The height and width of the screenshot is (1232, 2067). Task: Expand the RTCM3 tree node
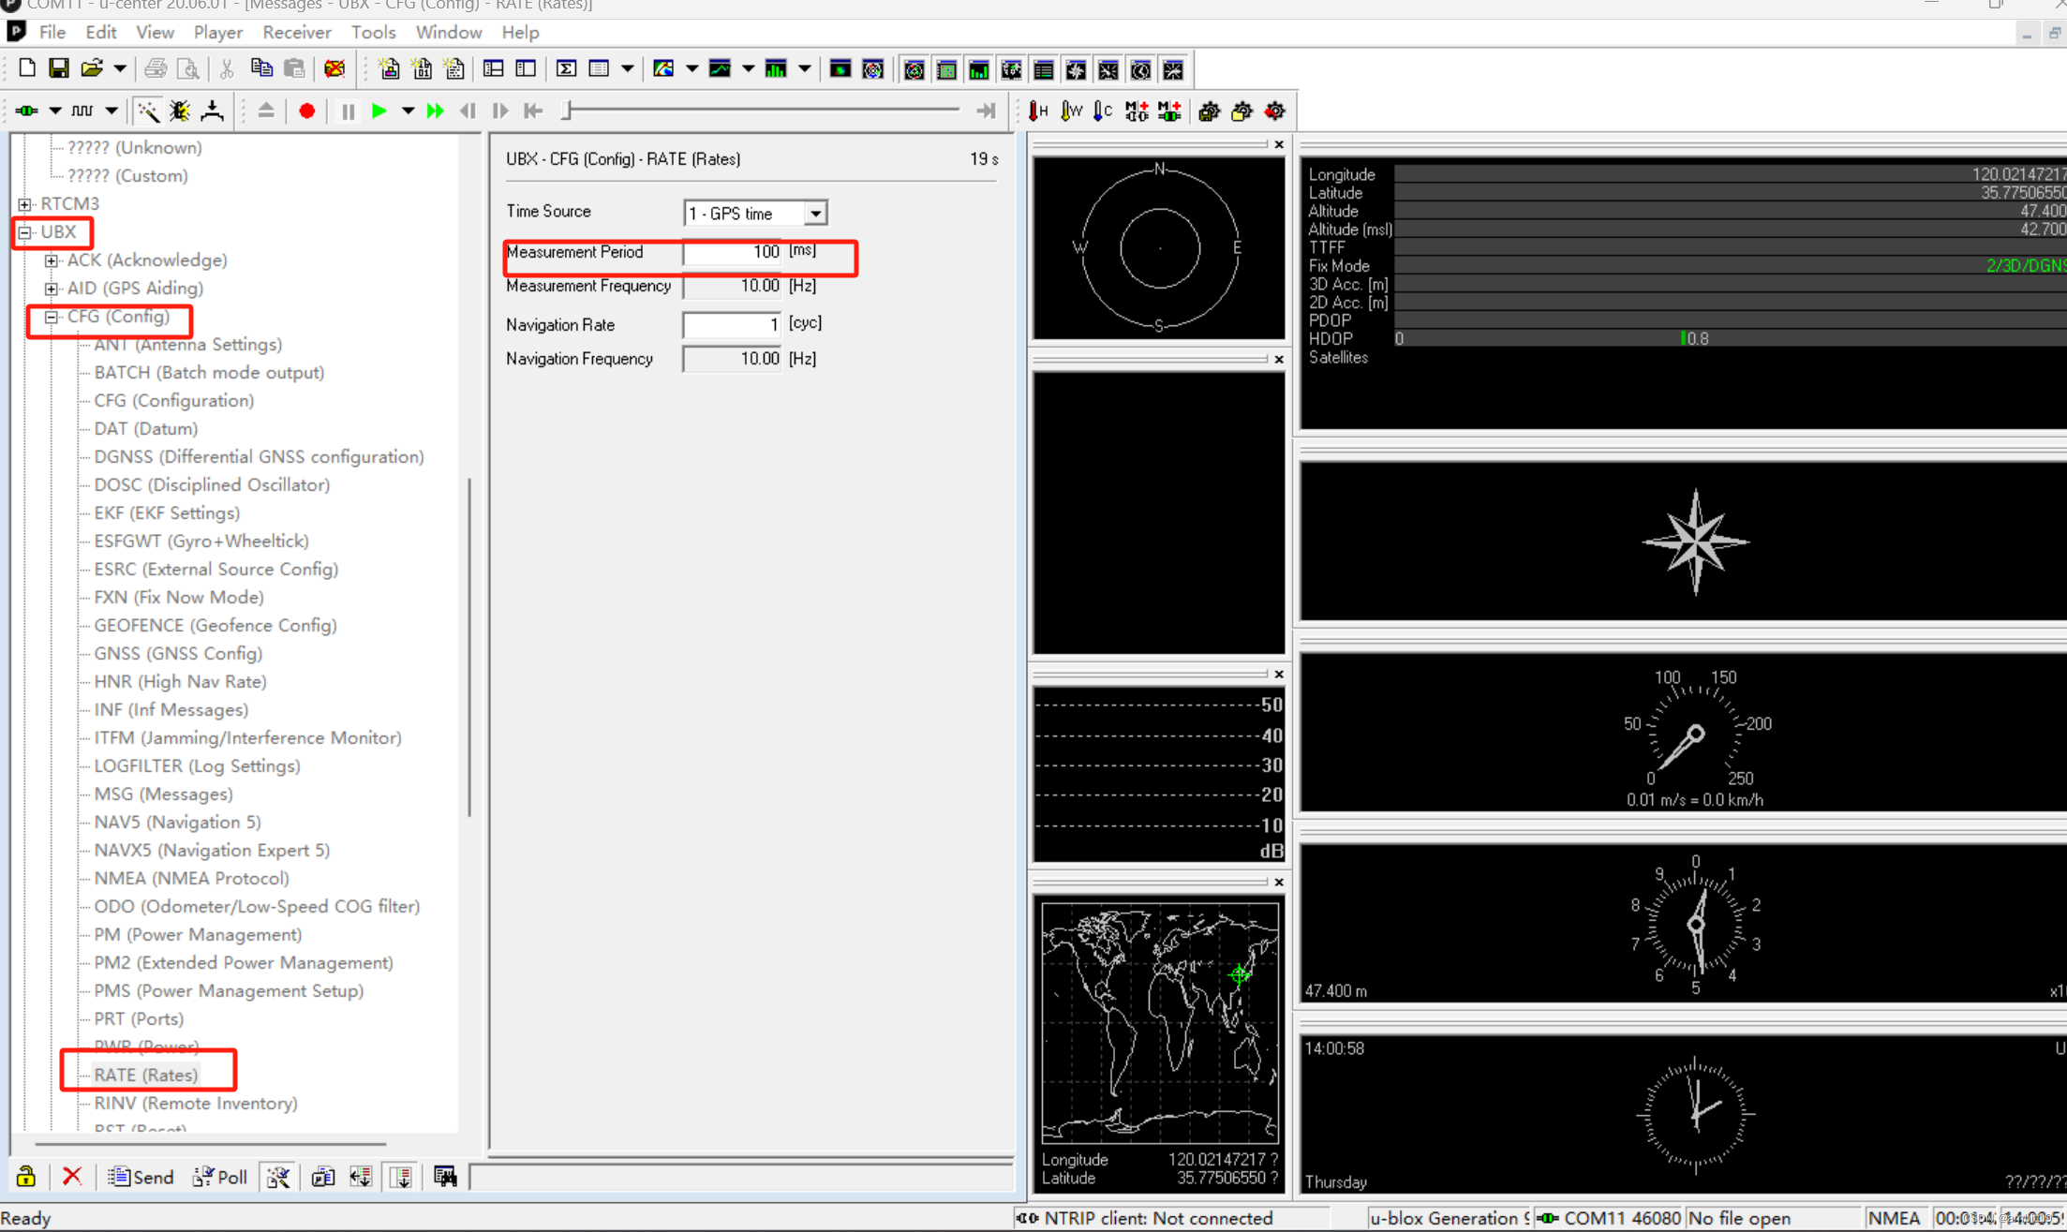[x=24, y=204]
